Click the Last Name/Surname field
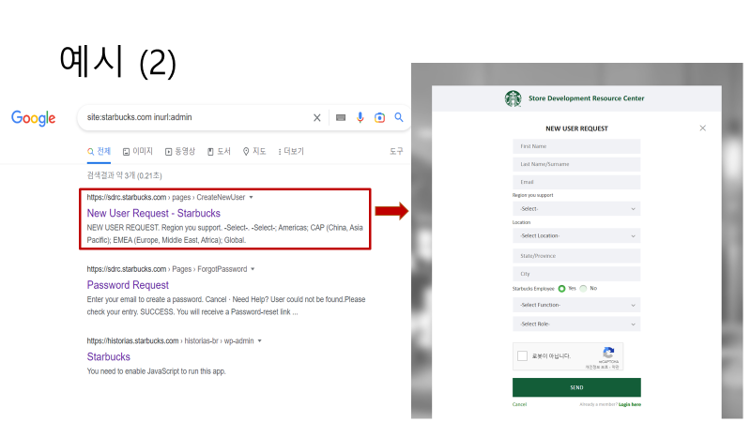 (x=576, y=164)
